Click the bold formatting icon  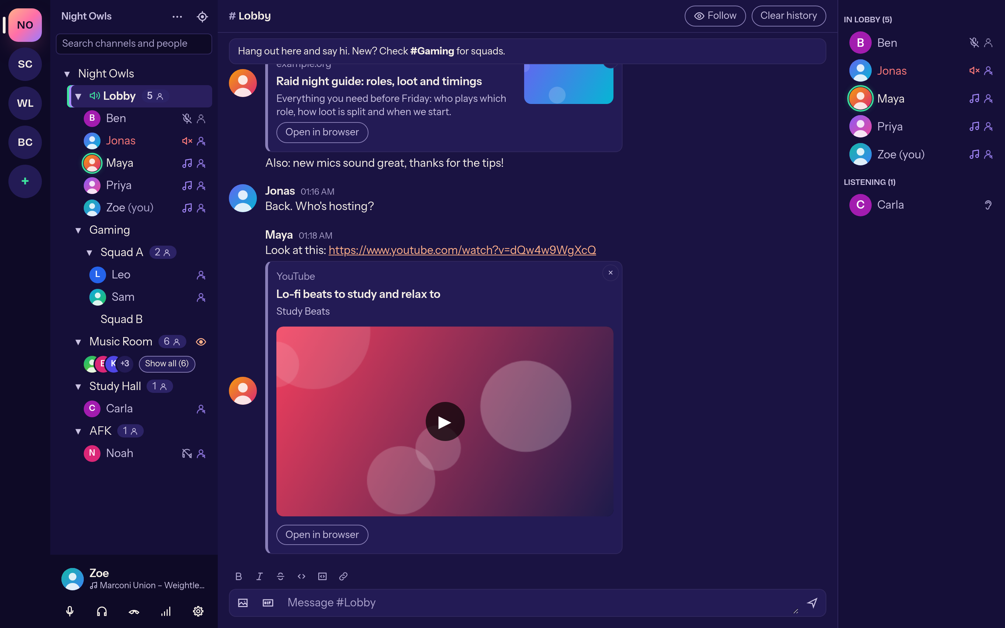238,576
